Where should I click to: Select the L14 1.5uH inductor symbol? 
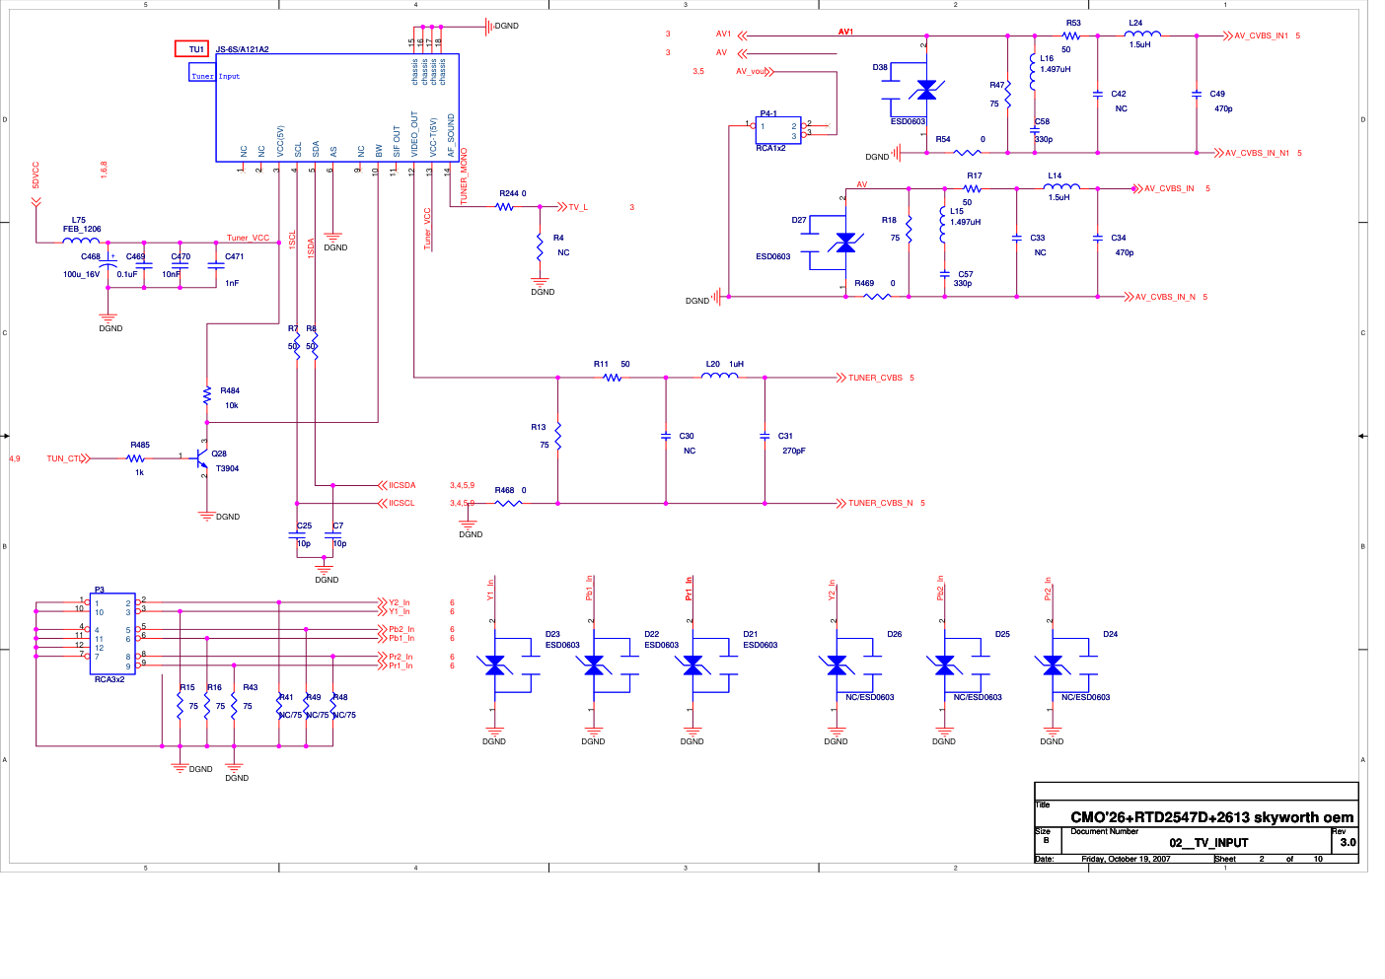click(x=1061, y=186)
